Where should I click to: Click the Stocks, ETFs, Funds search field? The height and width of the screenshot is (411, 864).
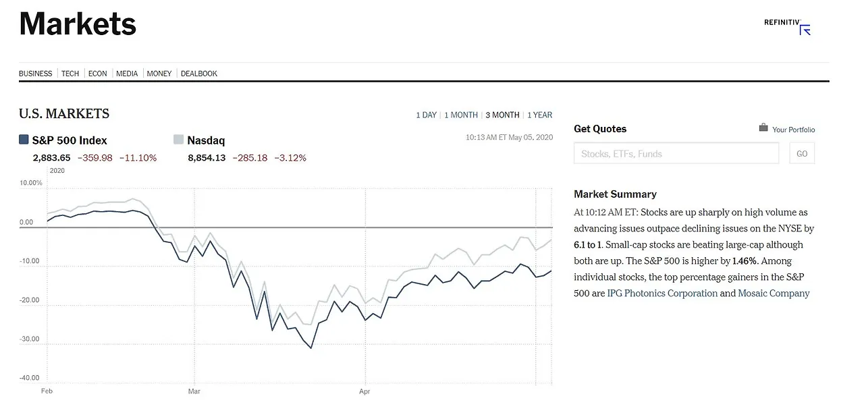click(675, 153)
